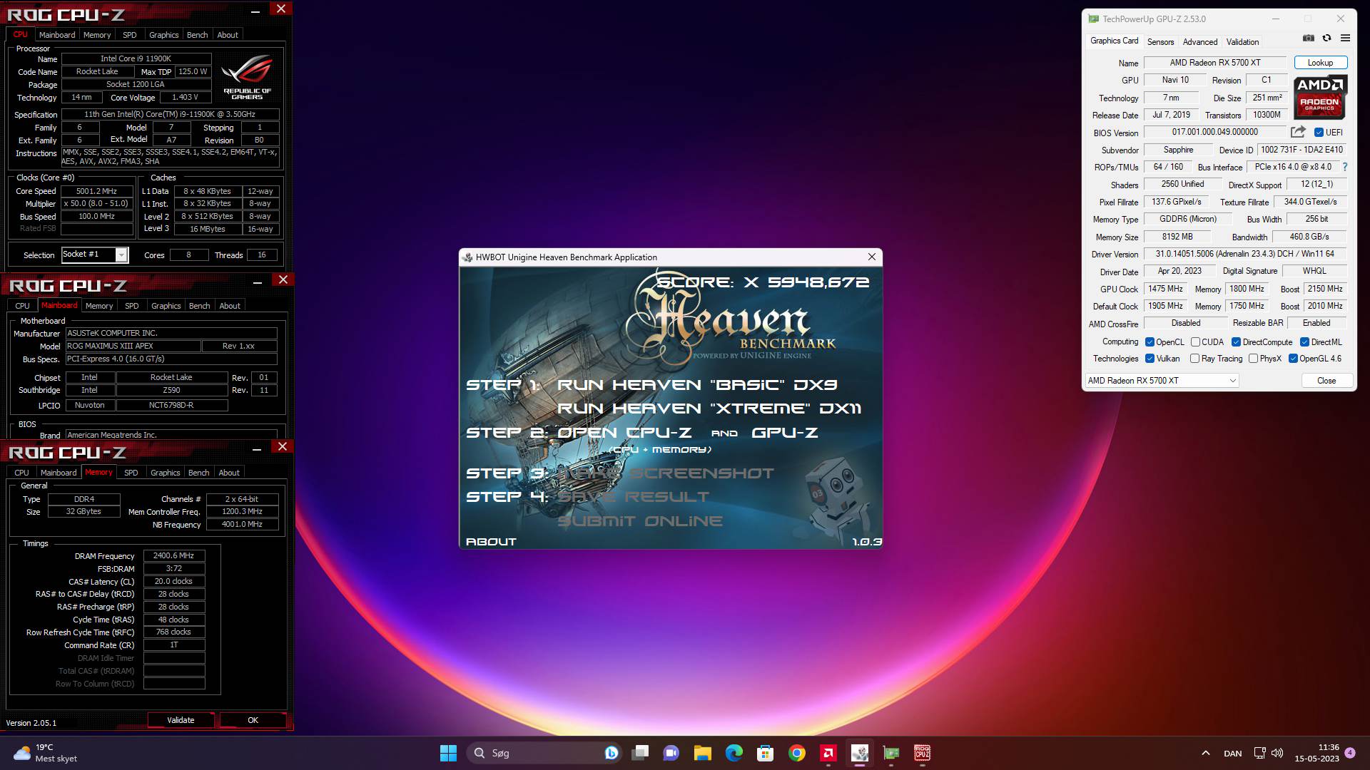The width and height of the screenshot is (1370, 770).
Task: Open the clock showing 11:36 15-05-2023
Action: click(1316, 753)
